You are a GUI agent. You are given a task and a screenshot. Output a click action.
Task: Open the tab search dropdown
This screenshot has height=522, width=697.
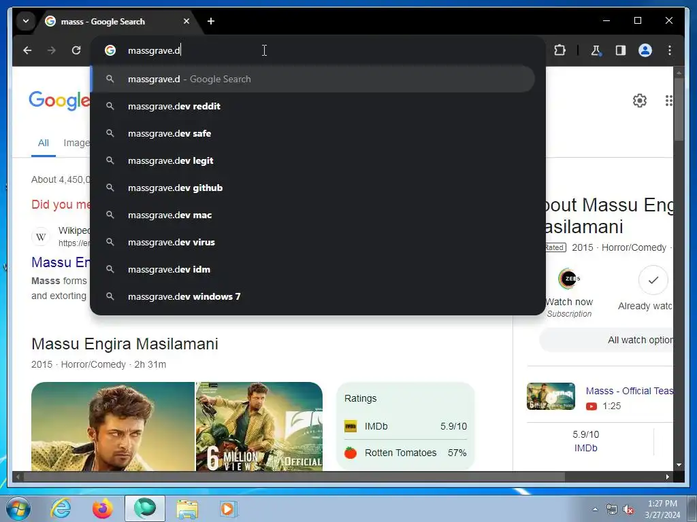click(x=26, y=21)
